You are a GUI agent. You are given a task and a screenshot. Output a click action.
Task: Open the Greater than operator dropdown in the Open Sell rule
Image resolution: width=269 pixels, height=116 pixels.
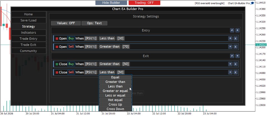click(x=110, y=47)
